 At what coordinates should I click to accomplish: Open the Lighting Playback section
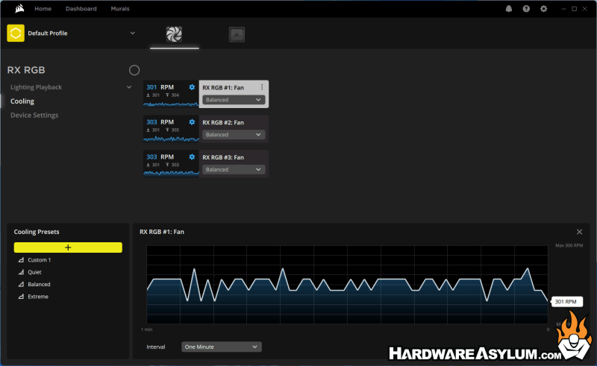point(36,87)
